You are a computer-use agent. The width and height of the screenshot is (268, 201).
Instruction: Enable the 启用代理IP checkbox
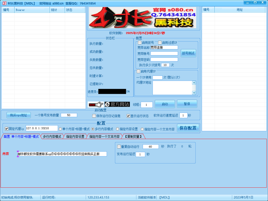[138, 71]
